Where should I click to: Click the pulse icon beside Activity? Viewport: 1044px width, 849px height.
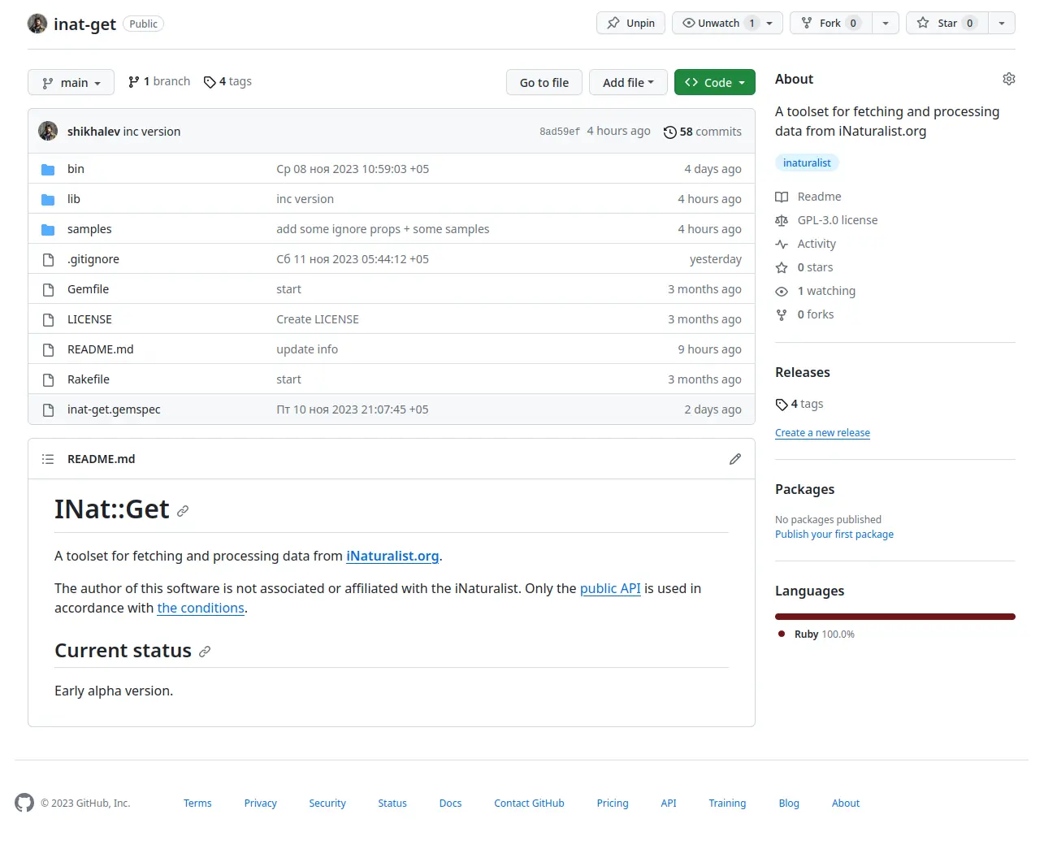782,244
